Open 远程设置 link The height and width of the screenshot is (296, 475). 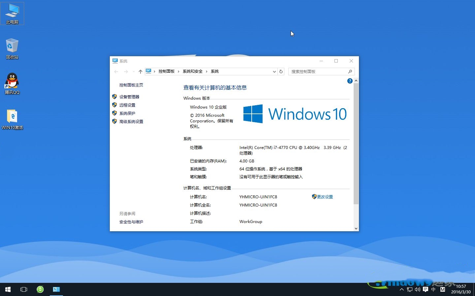click(127, 105)
